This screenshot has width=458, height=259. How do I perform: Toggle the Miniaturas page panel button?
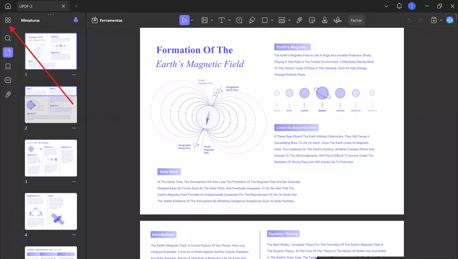[8, 52]
